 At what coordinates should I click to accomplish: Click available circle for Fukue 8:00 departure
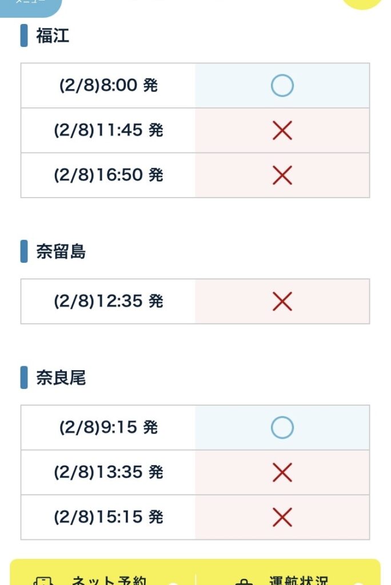tap(282, 86)
